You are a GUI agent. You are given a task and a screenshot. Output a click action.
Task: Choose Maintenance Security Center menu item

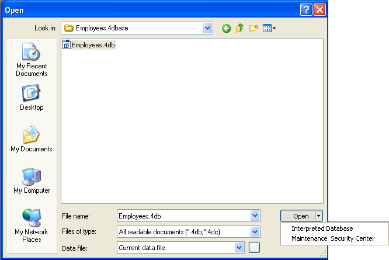(333, 238)
